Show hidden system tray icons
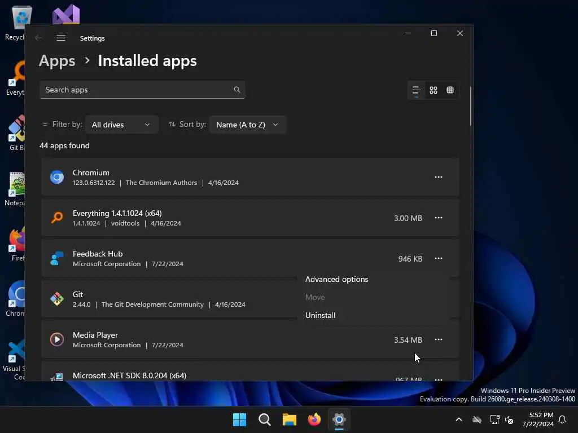 click(x=459, y=419)
